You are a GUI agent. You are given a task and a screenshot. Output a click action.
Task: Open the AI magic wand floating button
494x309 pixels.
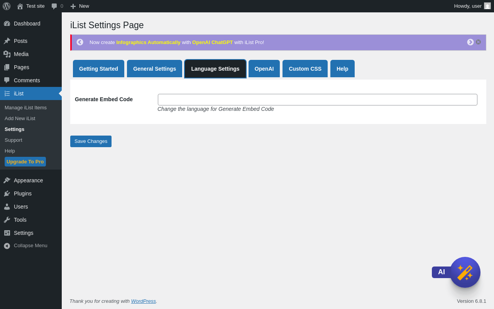coord(465,272)
